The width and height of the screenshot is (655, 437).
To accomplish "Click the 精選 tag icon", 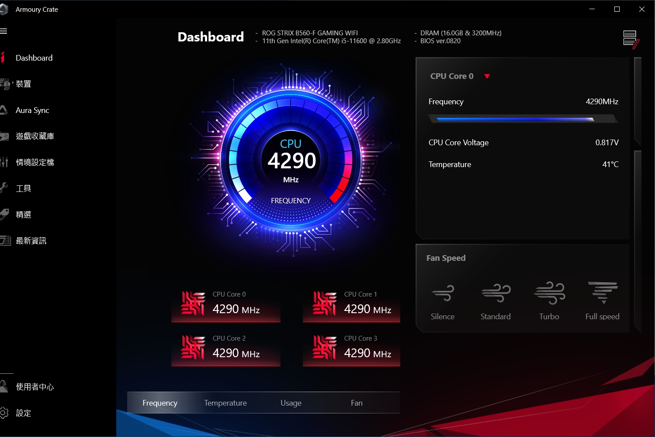I will [x=4, y=214].
